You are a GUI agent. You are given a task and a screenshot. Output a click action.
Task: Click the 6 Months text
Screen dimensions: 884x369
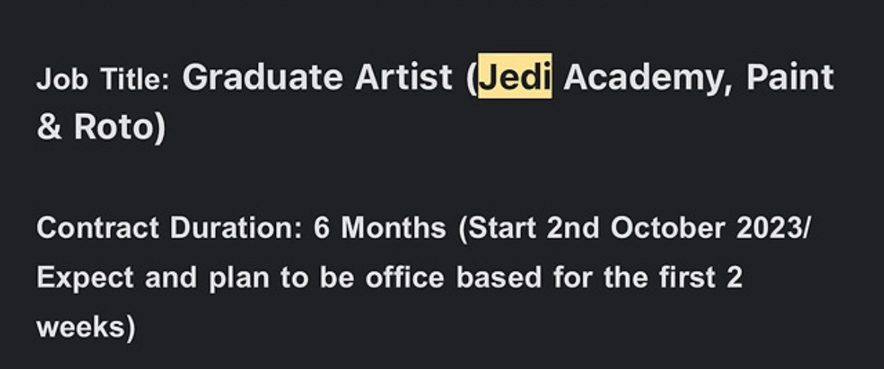(380, 229)
